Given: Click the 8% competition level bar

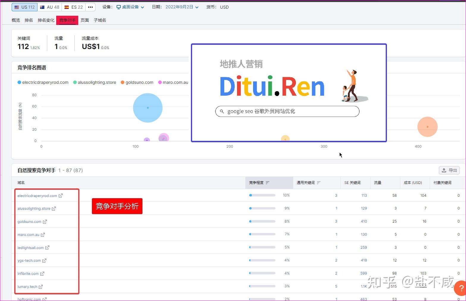Looking at the screenshot, I should [x=262, y=221].
